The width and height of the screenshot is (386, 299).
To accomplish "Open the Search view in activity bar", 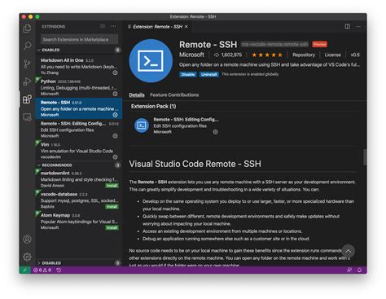I will (27, 46).
